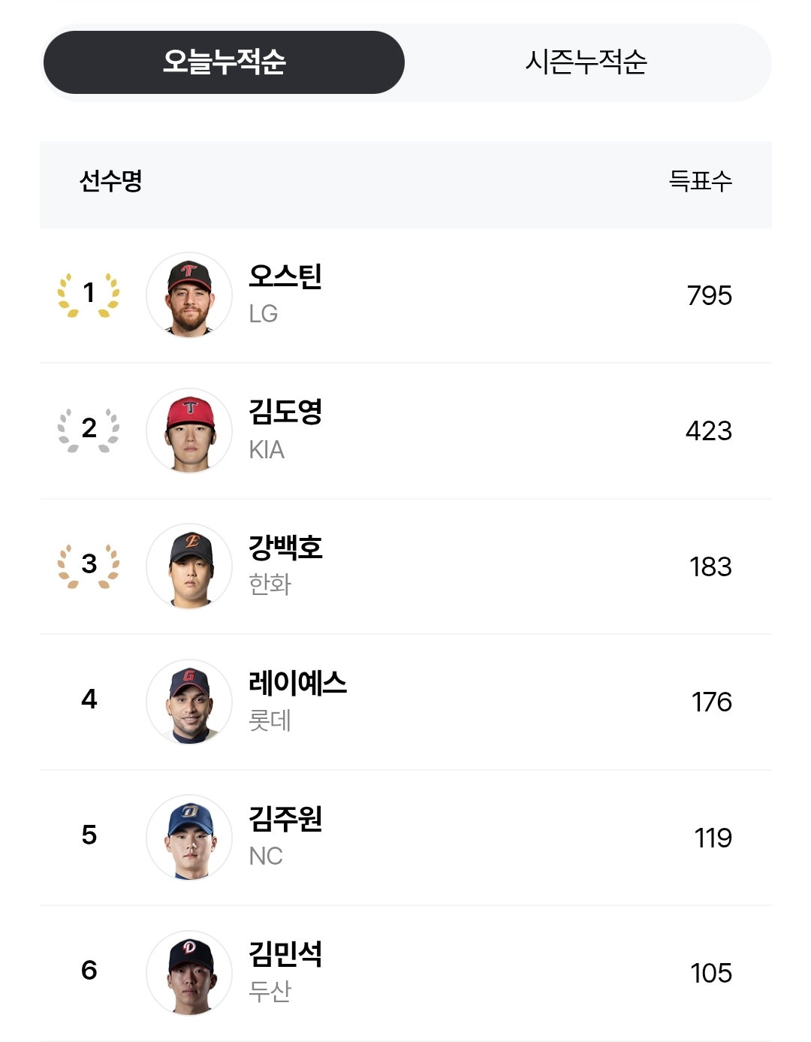The image size is (811, 1042).
Task: Select player name 김민석
Action: (x=285, y=954)
